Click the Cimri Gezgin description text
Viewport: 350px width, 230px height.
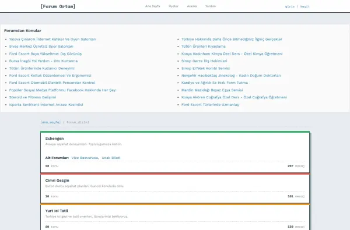tap(85, 186)
